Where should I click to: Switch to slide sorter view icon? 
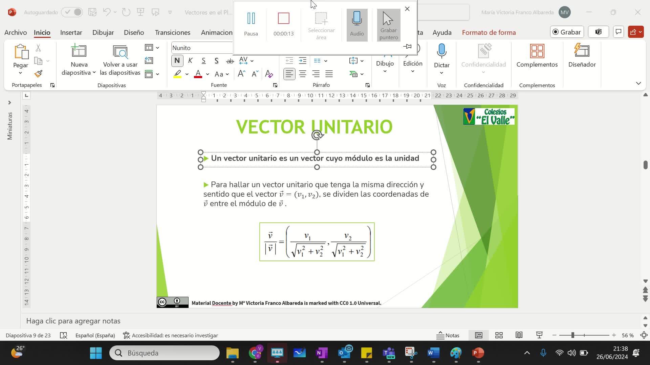pos(499,335)
